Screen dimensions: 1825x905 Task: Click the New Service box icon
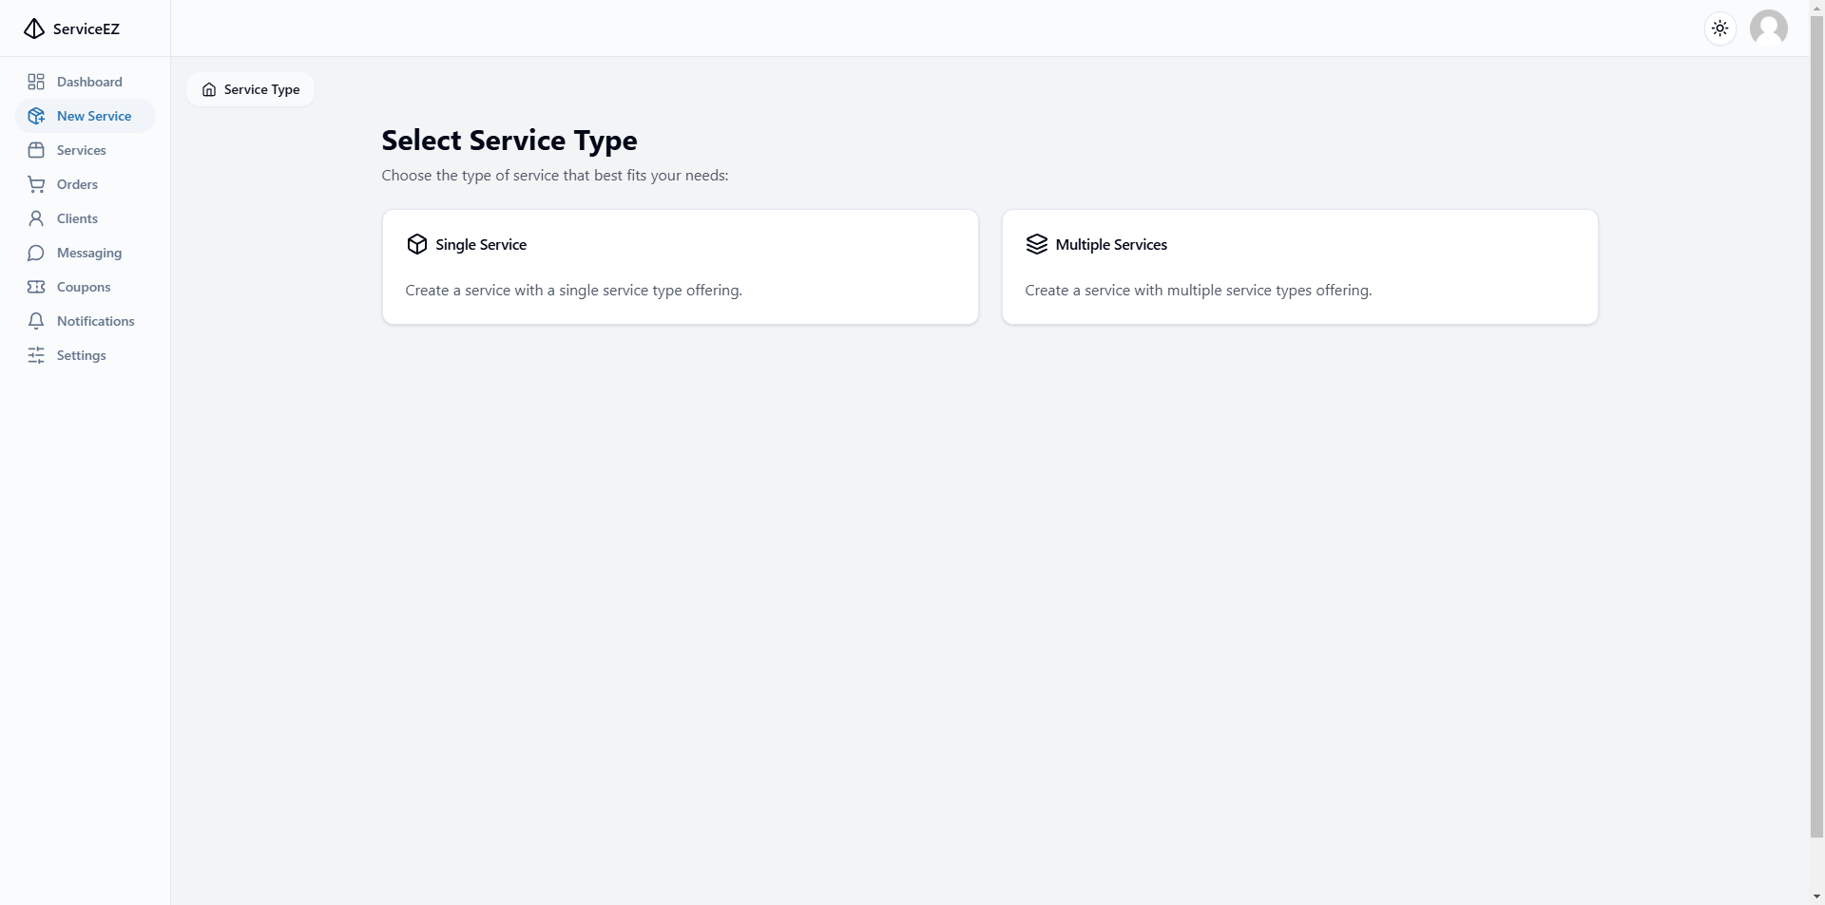coord(36,116)
